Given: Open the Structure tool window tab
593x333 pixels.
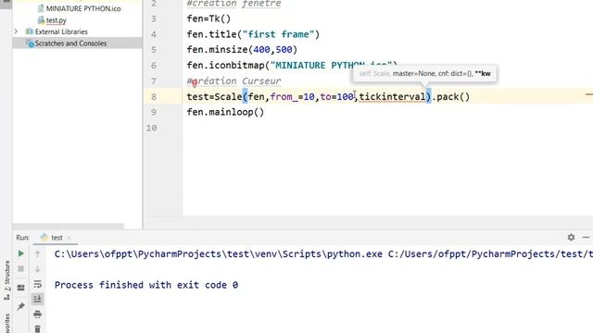Looking at the screenshot, I should point(6,281).
